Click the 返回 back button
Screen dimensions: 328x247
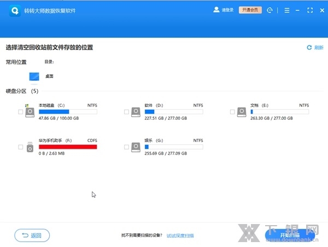[32, 236]
